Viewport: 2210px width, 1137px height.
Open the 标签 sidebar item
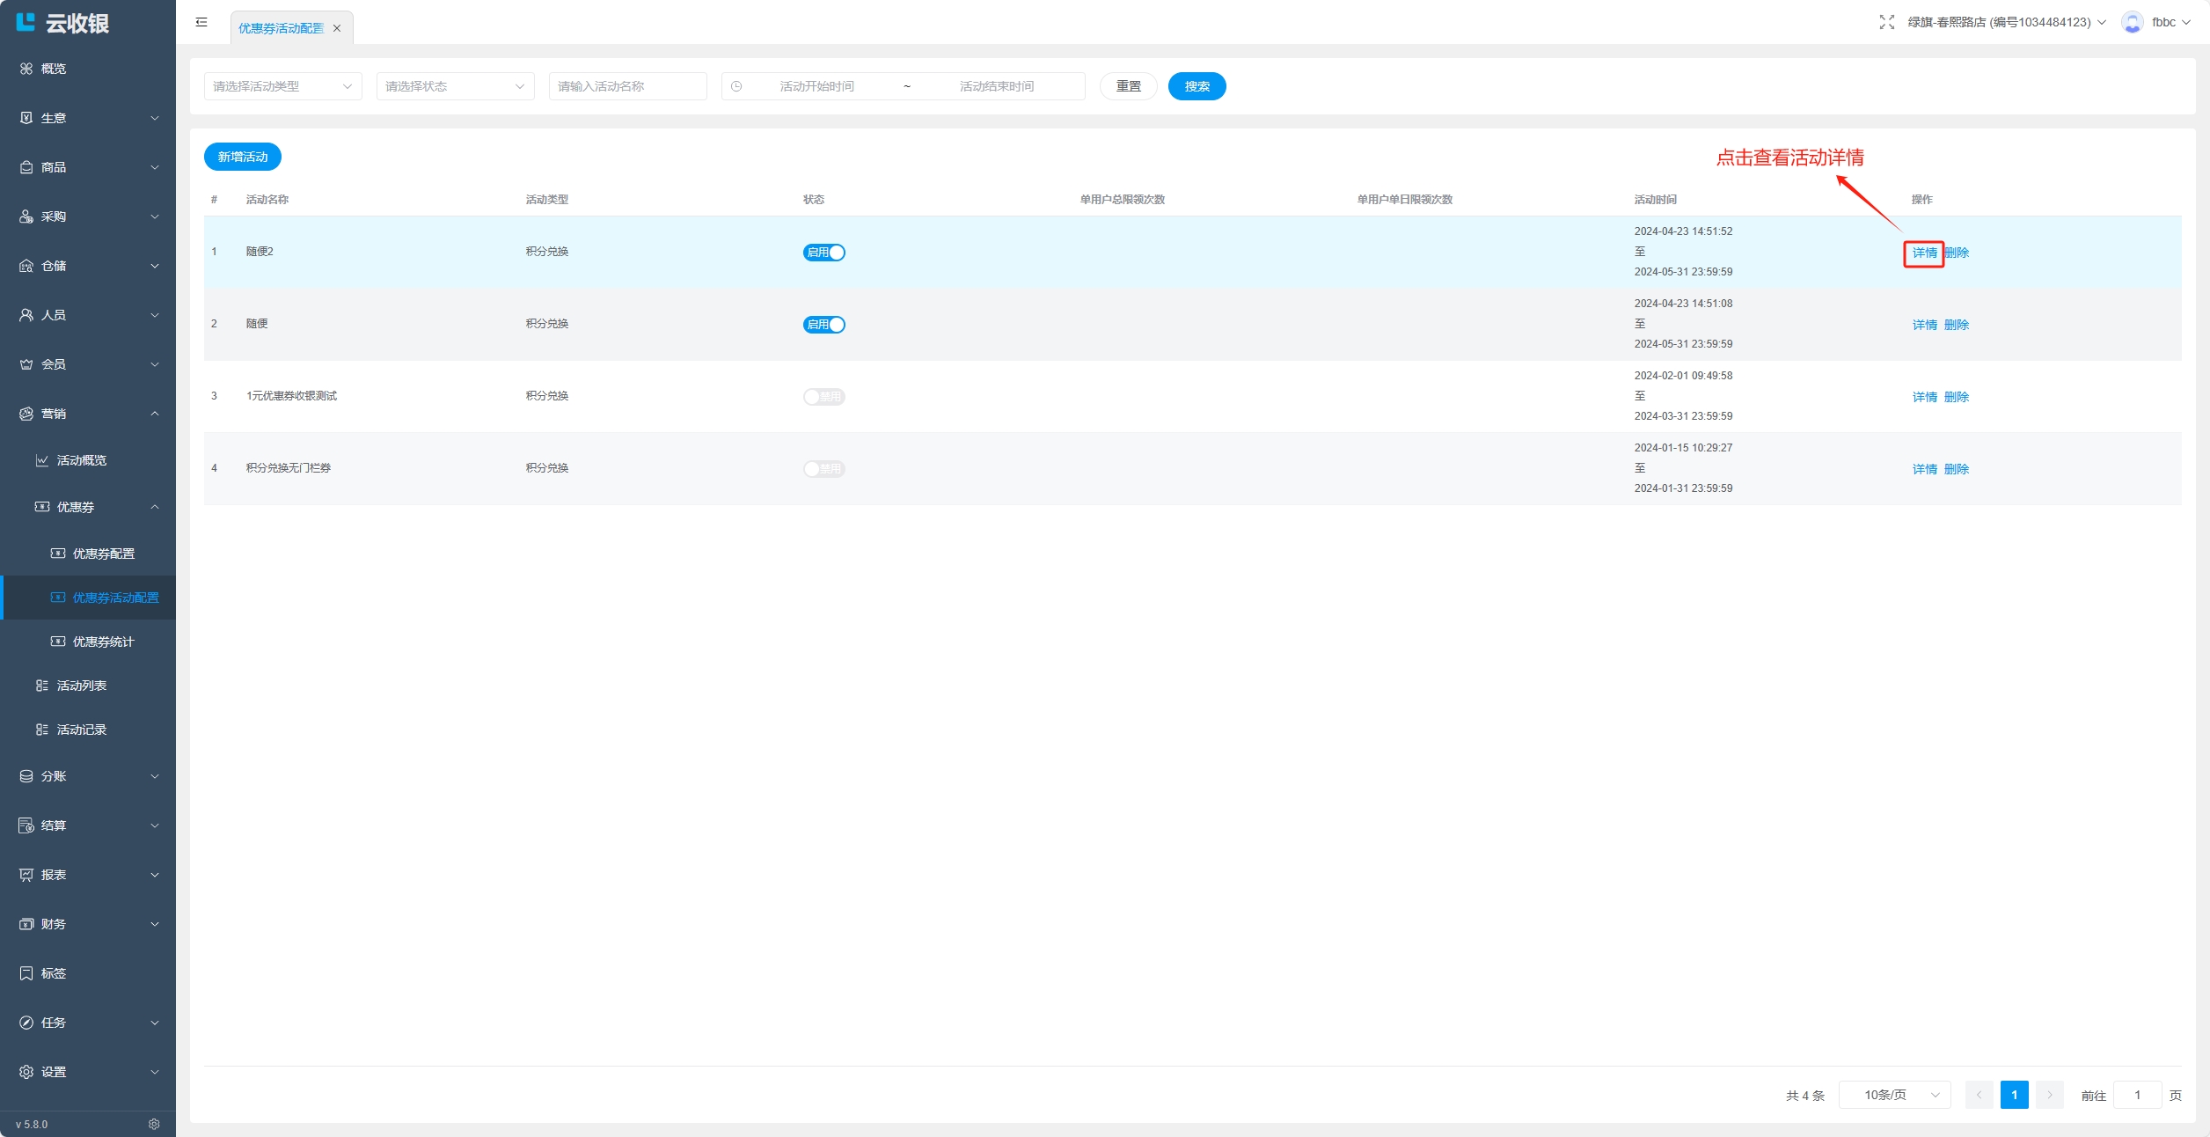pos(53,973)
